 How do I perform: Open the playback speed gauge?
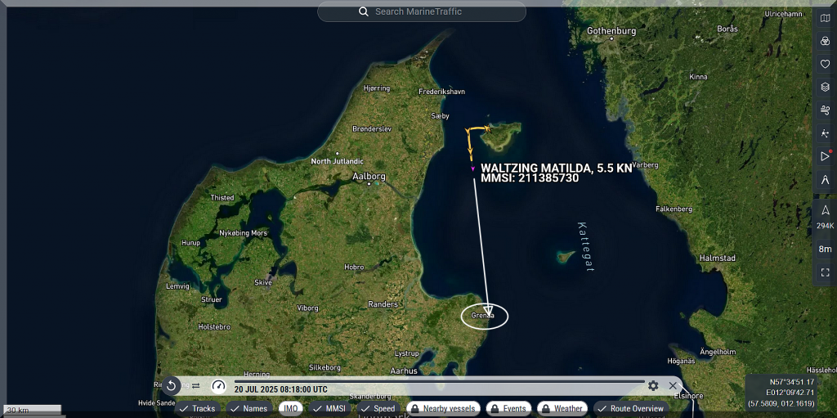[x=218, y=386]
